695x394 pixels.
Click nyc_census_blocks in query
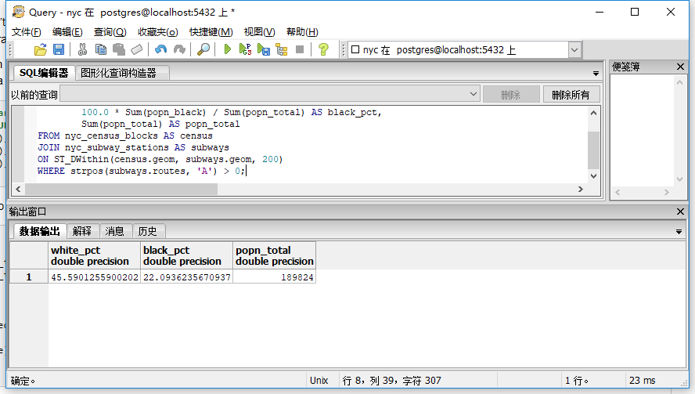(111, 136)
